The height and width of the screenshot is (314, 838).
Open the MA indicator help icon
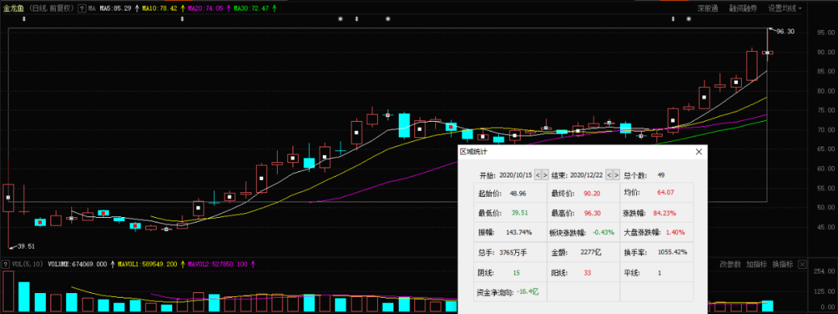point(81,9)
